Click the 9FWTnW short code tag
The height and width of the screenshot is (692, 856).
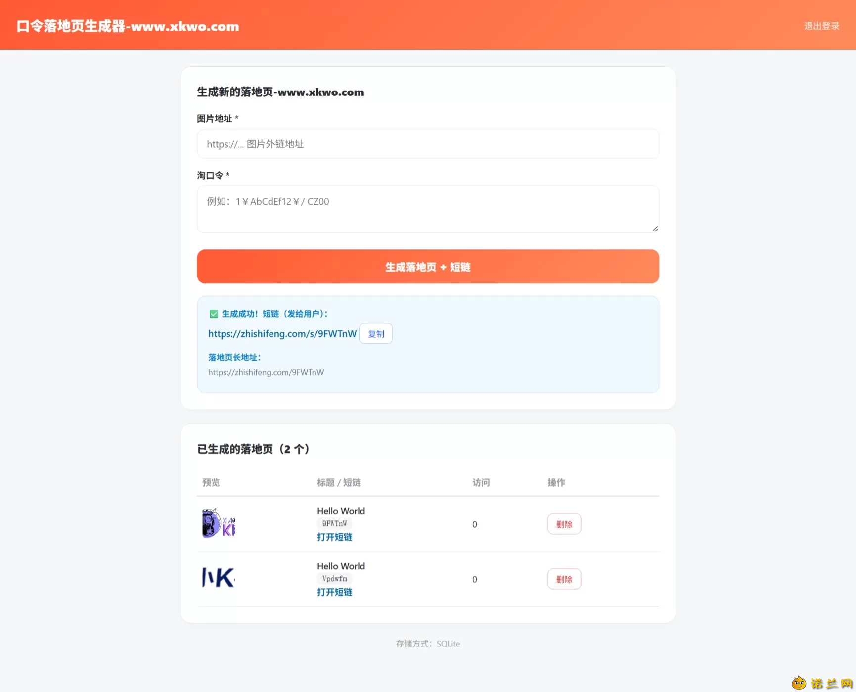[335, 524]
